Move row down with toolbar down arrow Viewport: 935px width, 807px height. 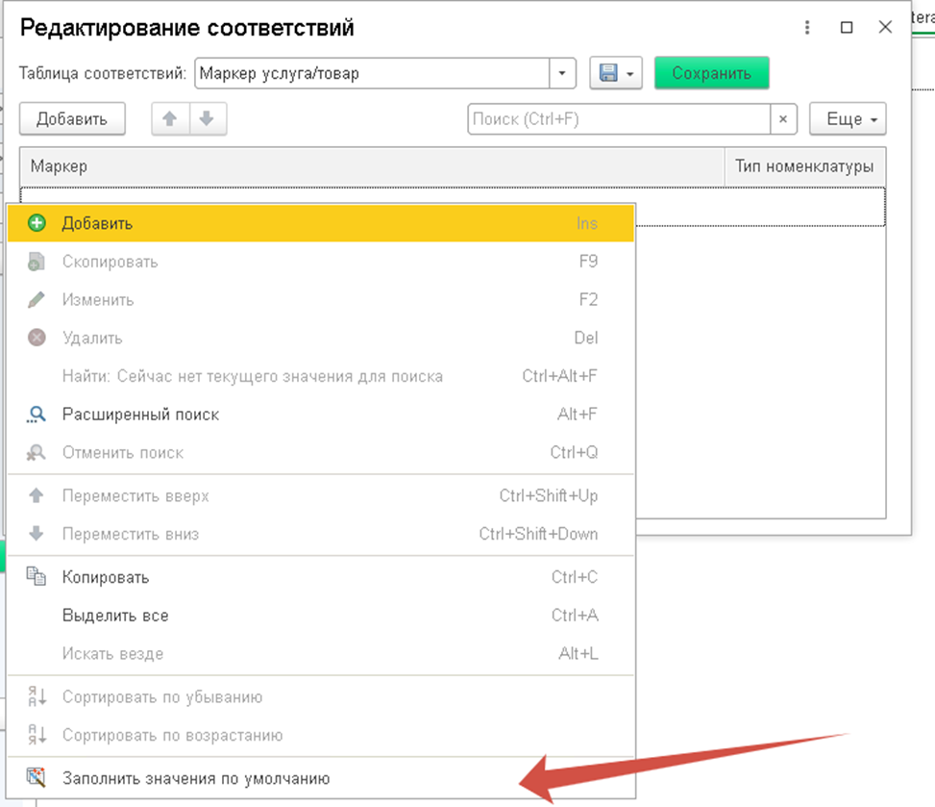207,118
